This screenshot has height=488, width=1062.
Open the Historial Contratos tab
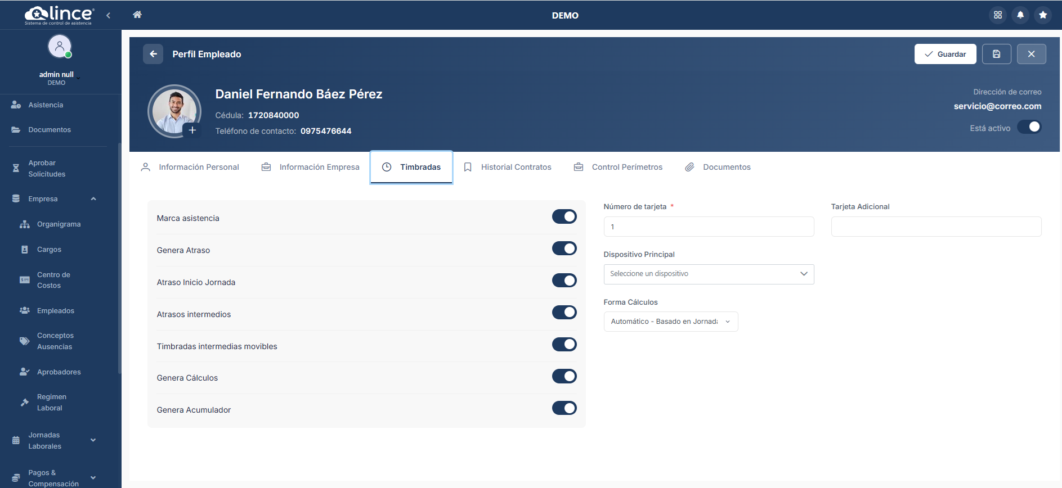tap(507, 167)
